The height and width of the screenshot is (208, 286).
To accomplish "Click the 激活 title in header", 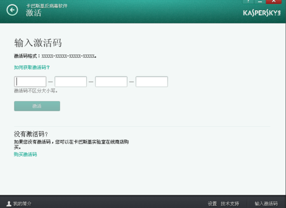I will coord(34,13).
